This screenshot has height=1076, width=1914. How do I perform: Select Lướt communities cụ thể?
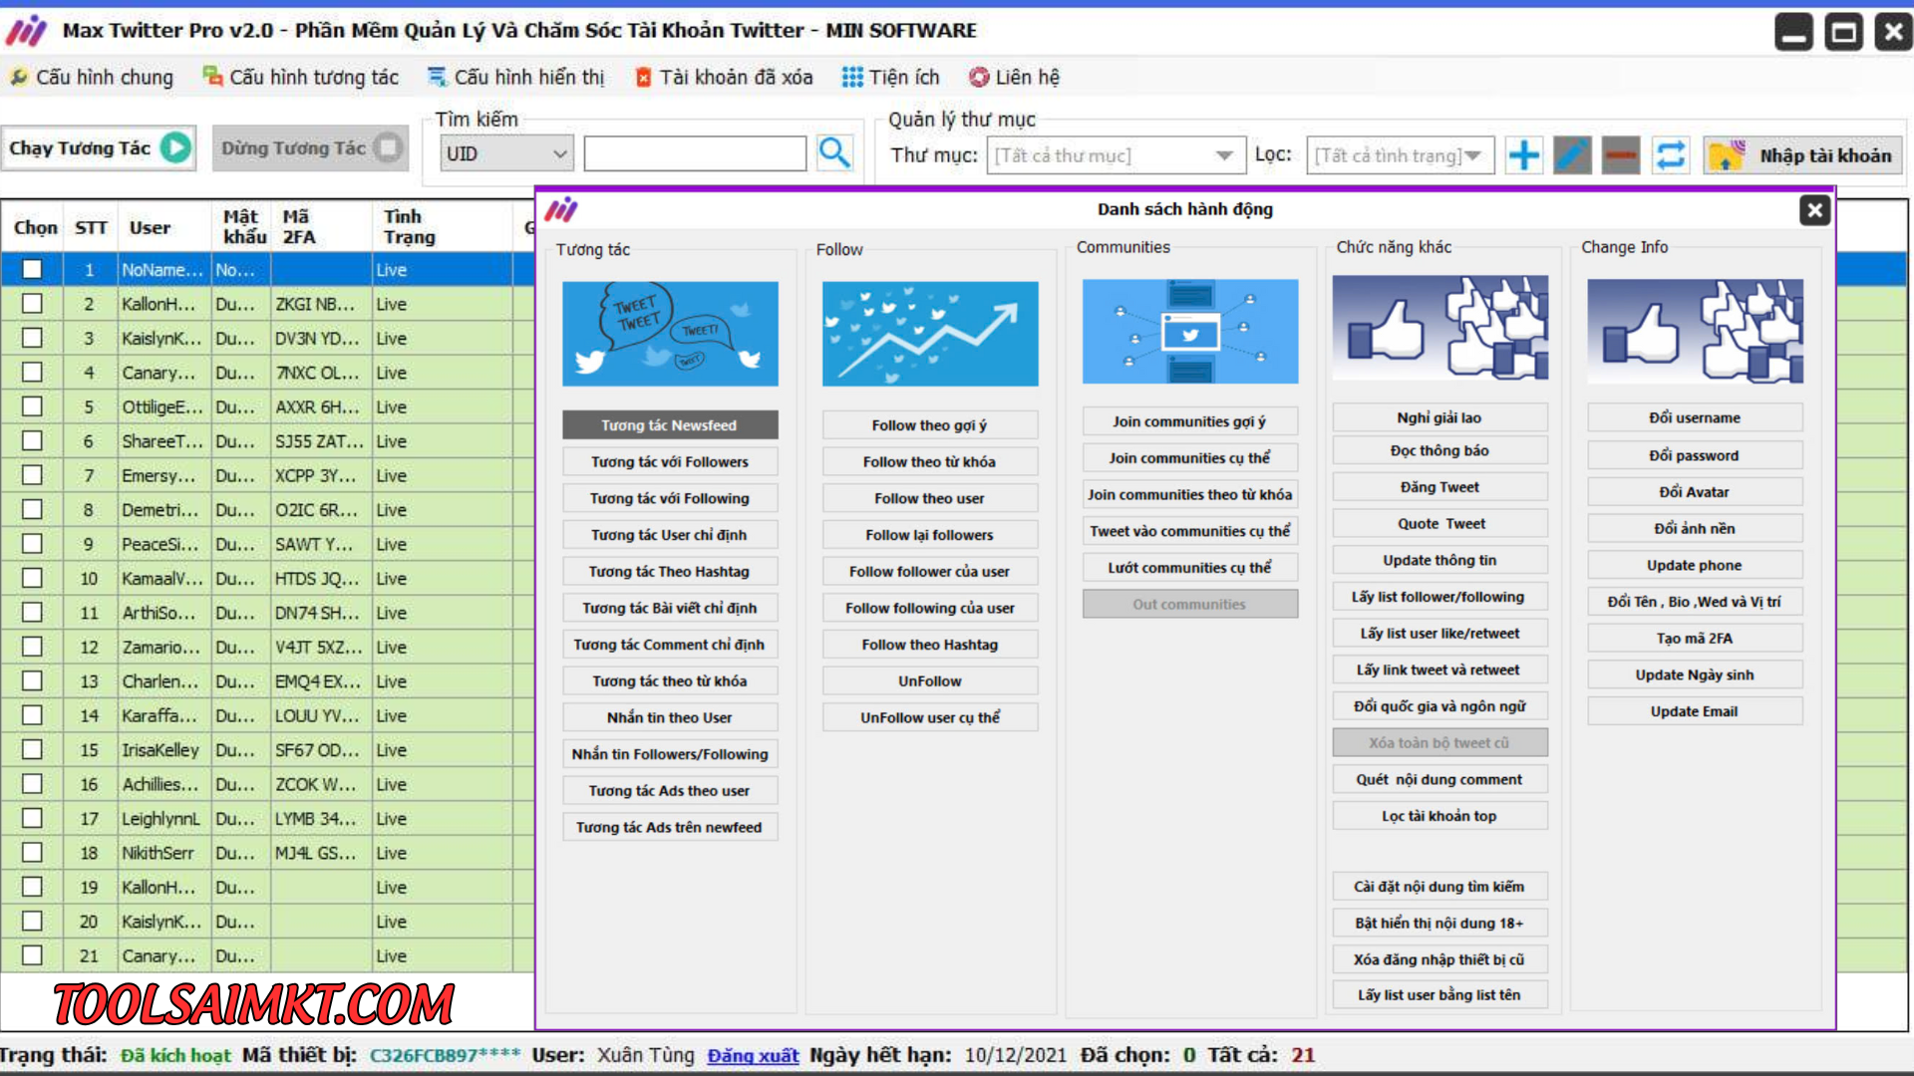point(1190,568)
